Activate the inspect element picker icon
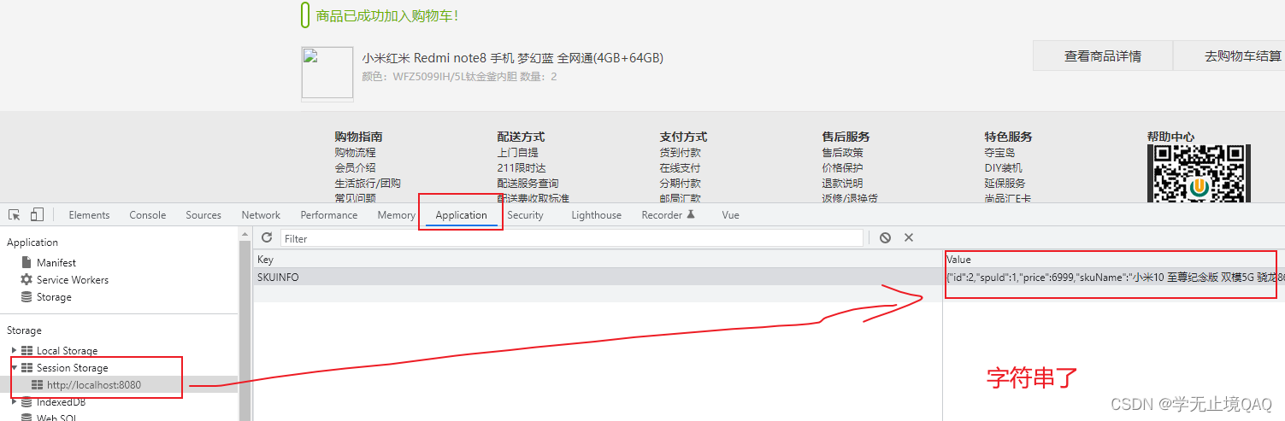Screen dimensions: 1285x421 pos(15,214)
